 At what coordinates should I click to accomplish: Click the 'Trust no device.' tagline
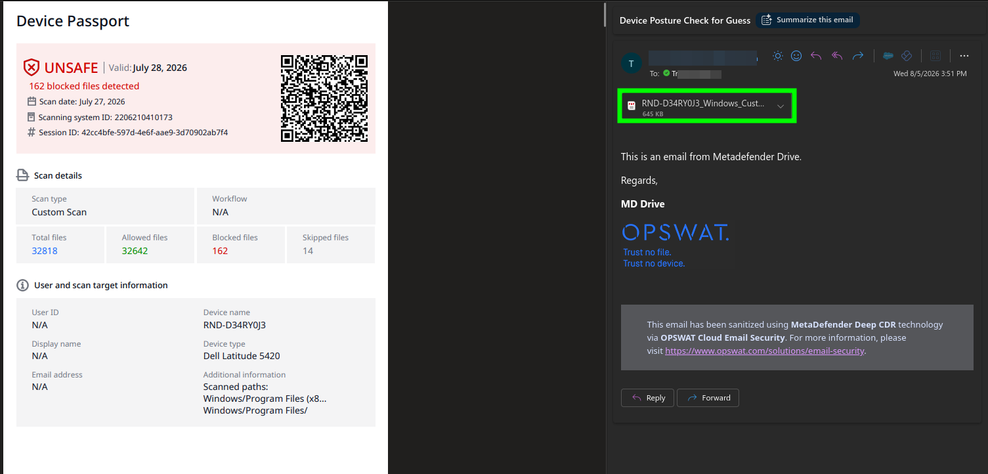click(x=654, y=263)
